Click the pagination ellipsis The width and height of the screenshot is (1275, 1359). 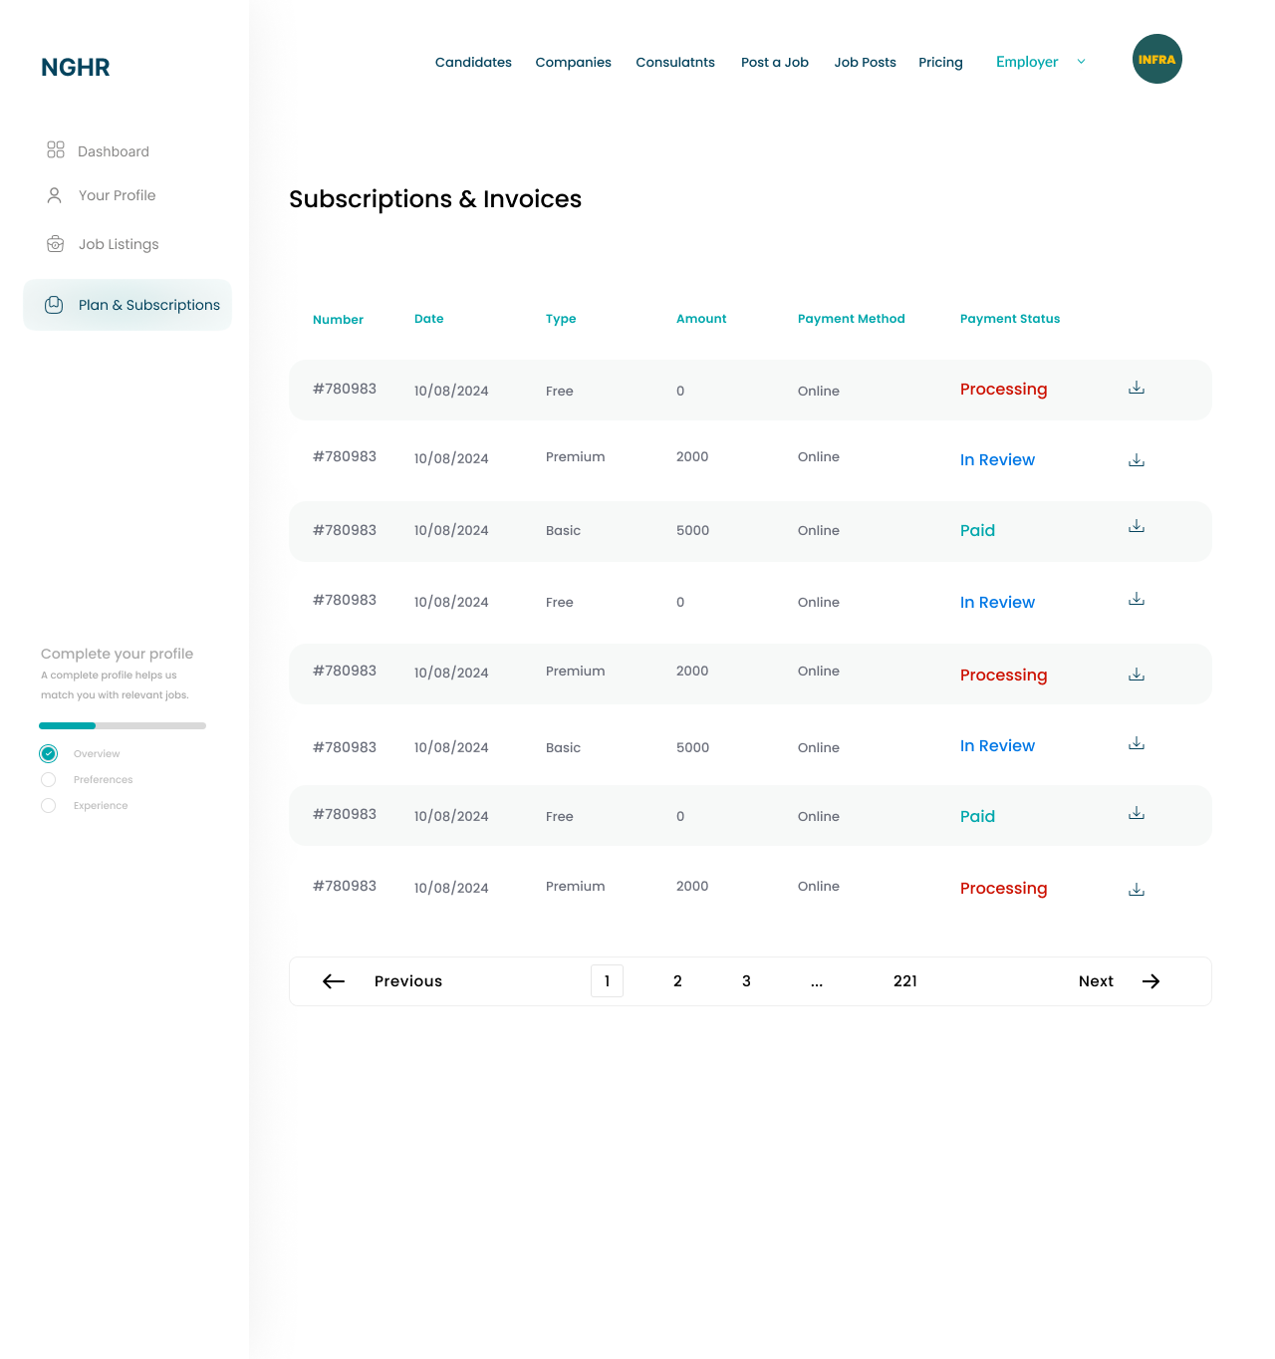click(817, 982)
